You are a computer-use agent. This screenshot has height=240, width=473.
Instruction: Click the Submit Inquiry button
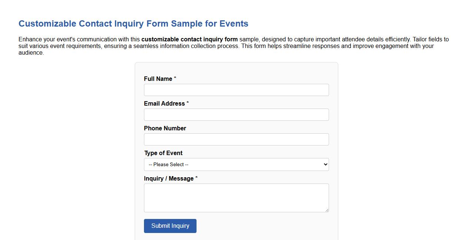(x=170, y=226)
